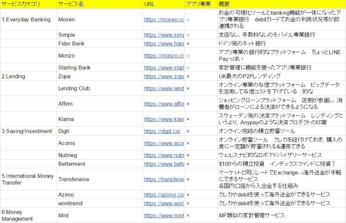Viewport: 346px width, 223px height.
Task: Select the ウェルスナビ的なロボアドバイザリーサービス cell
Action: [x=282, y=155]
